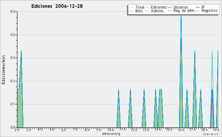Click the Registros legend label
The image size is (222, 137).
(x=209, y=11)
